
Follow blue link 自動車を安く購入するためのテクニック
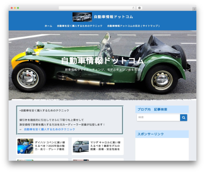(x=50, y=129)
